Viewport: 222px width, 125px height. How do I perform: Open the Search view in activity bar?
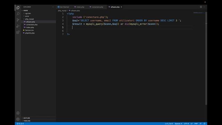point(18,14)
